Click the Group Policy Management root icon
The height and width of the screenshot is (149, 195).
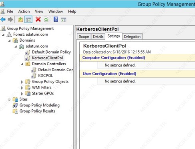coord(3,28)
